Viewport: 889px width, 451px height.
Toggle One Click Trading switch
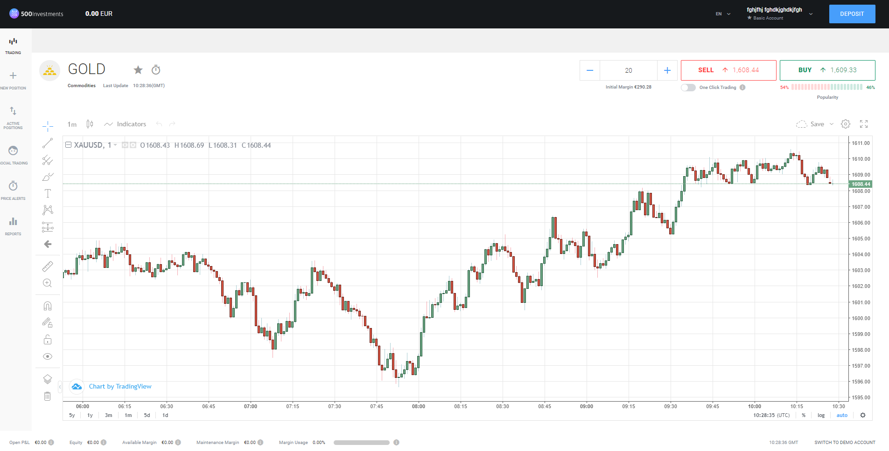click(688, 88)
